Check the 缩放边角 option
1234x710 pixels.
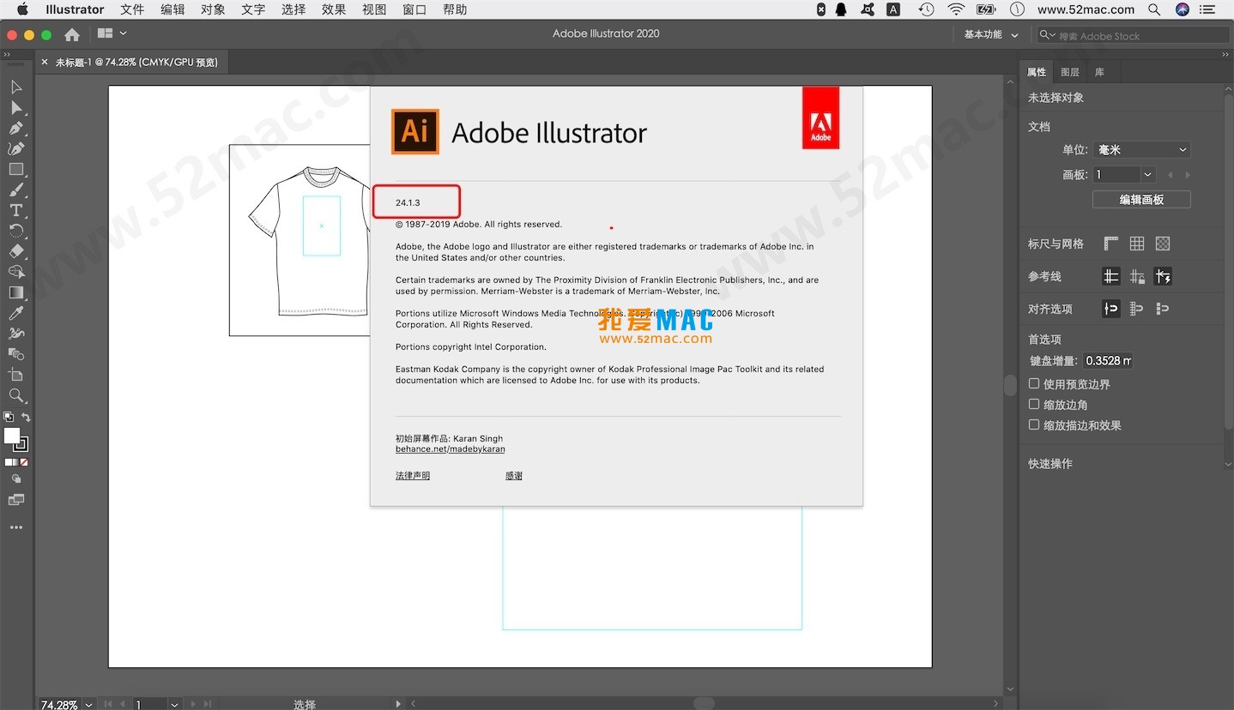(x=1034, y=404)
